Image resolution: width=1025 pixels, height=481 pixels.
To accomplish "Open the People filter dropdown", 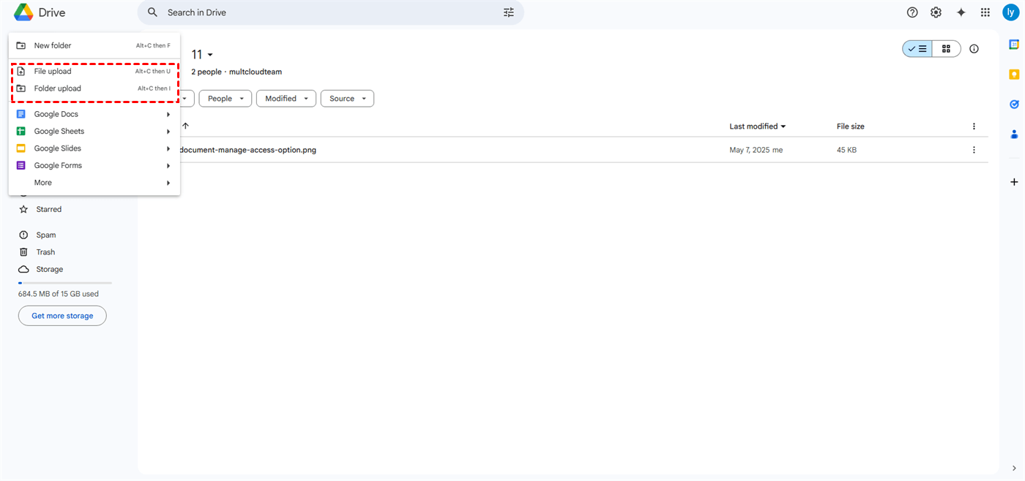I will [225, 99].
